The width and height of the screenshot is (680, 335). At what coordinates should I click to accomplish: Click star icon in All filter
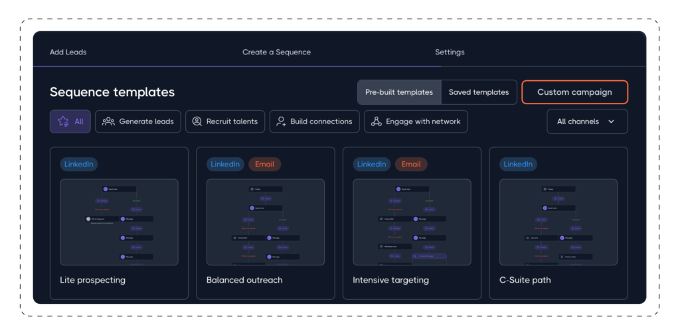(x=64, y=121)
